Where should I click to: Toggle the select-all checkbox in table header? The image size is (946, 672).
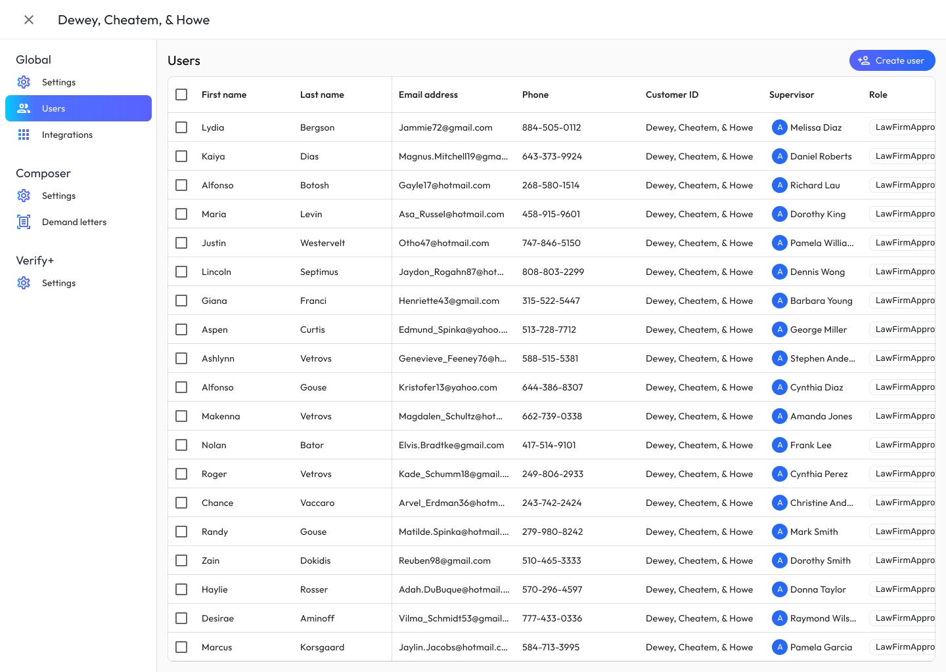pyautogui.click(x=181, y=94)
